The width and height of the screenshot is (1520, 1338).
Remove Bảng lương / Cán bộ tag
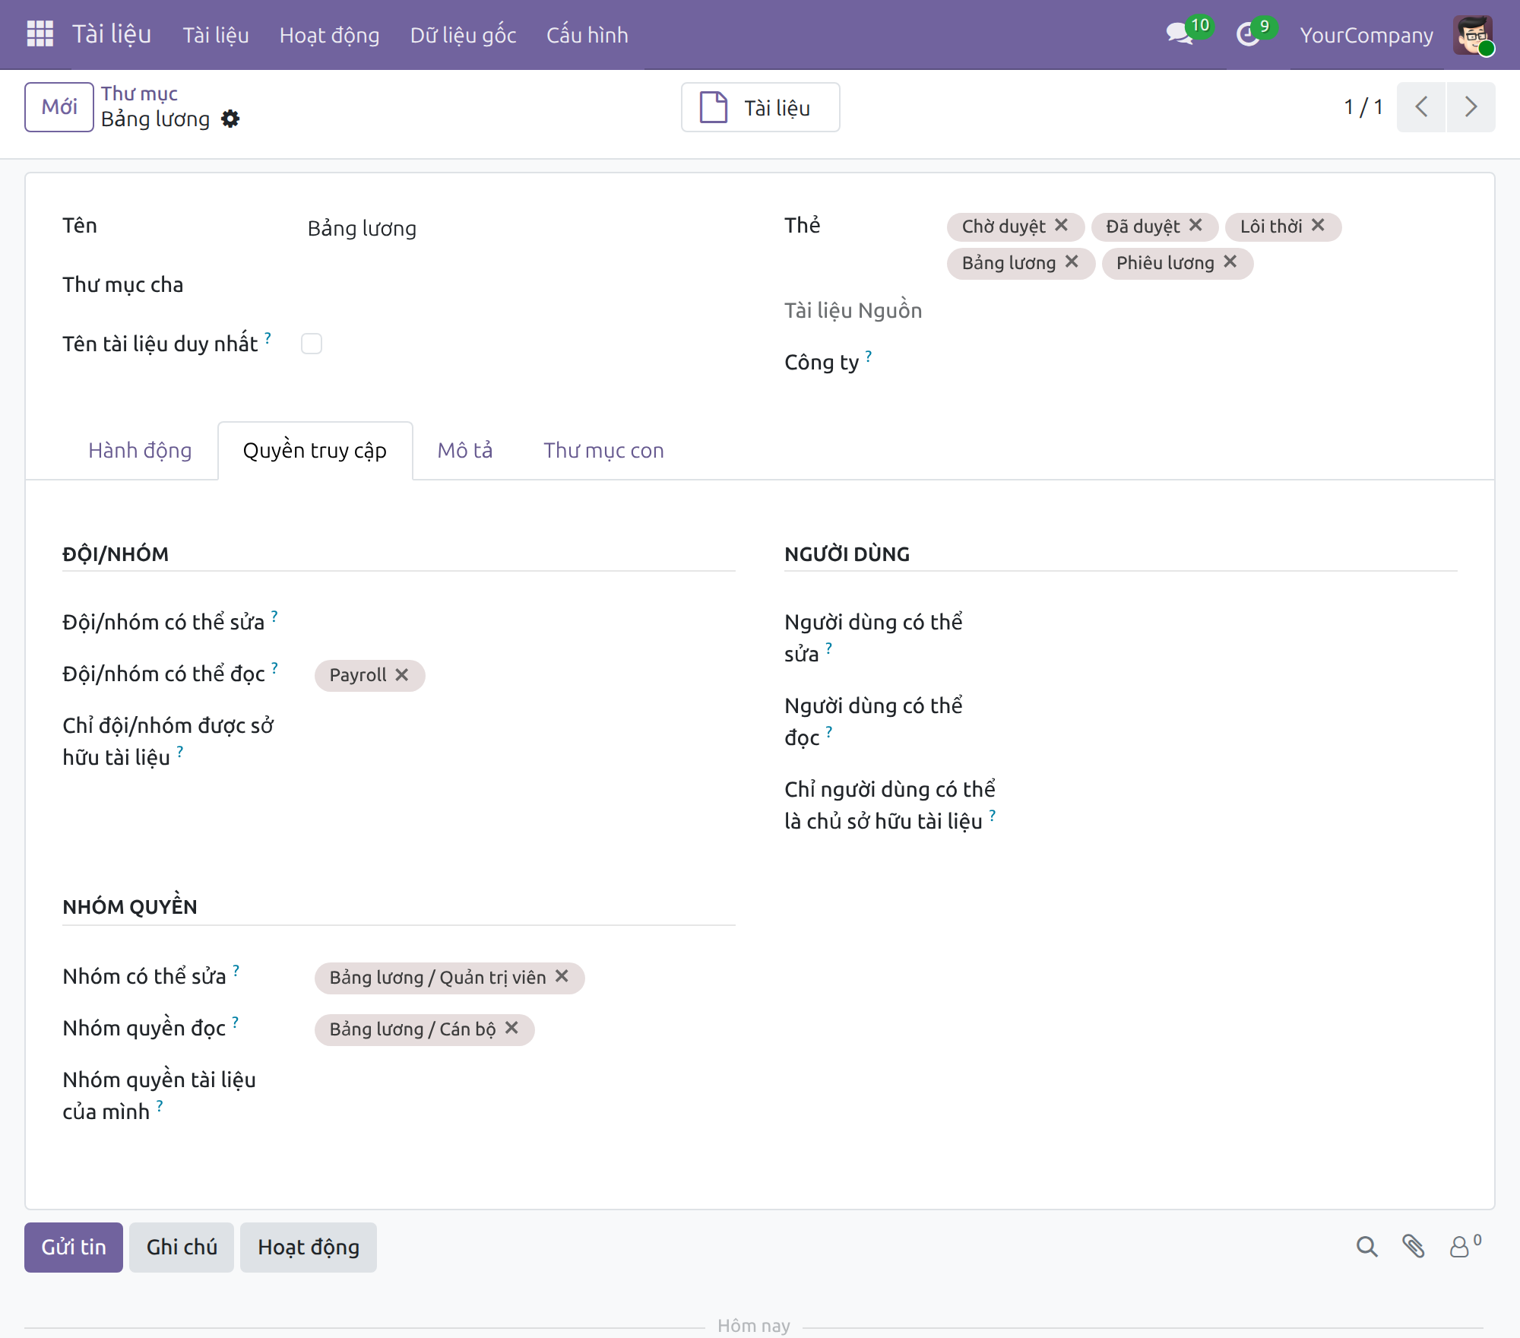tap(511, 1029)
